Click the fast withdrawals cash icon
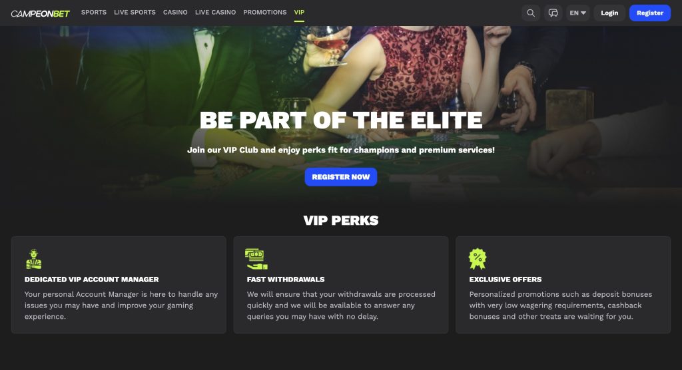Image resolution: width=682 pixels, height=370 pixels. coord(256,259)
